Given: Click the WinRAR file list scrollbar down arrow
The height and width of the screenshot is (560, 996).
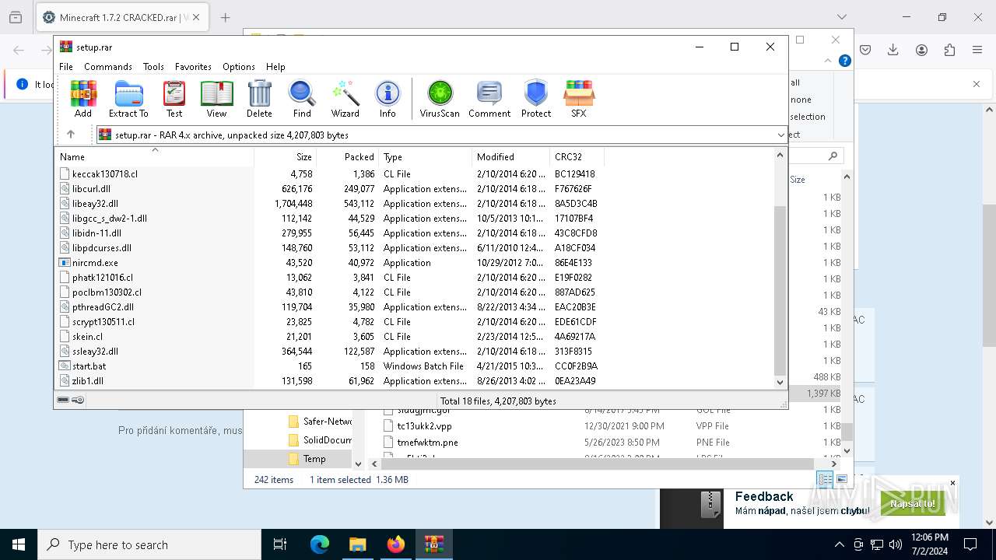Looking at the screenshot, I should (780, 382).
